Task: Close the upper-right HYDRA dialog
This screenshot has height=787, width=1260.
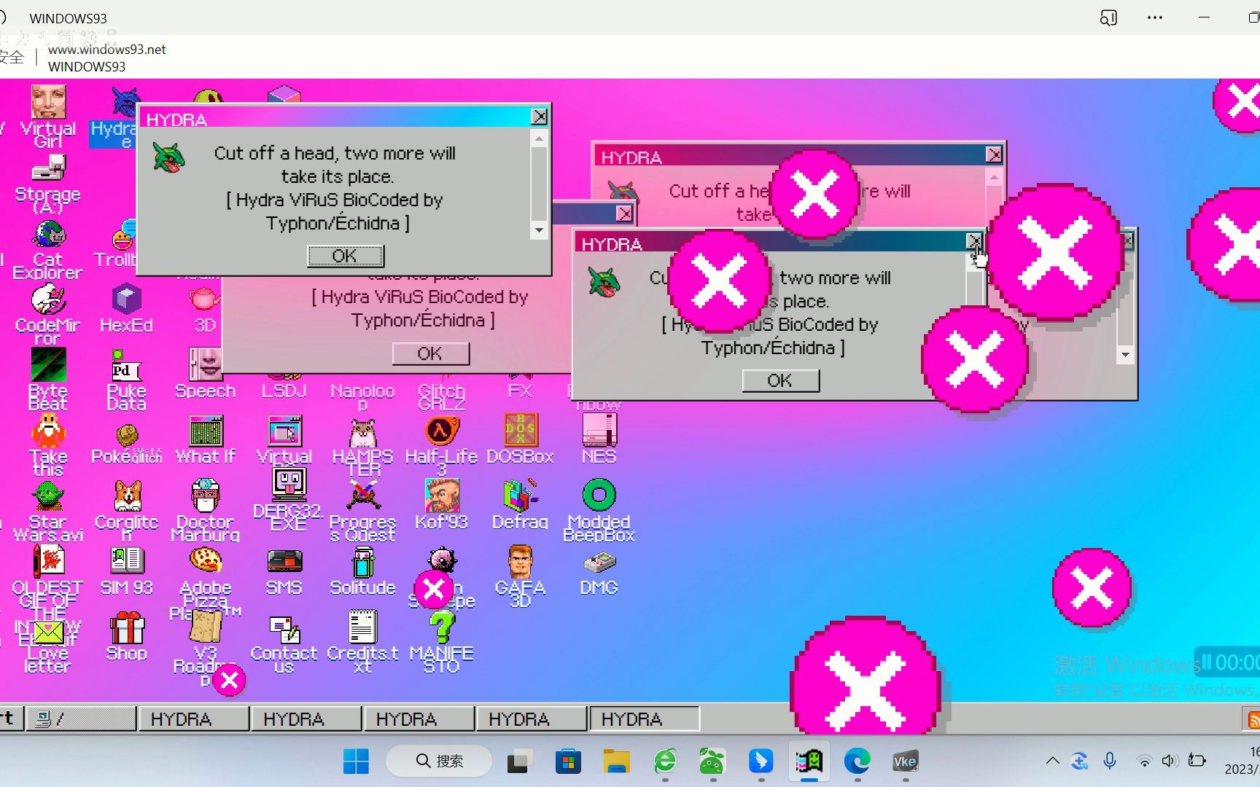Action: (x=994, y=154)
